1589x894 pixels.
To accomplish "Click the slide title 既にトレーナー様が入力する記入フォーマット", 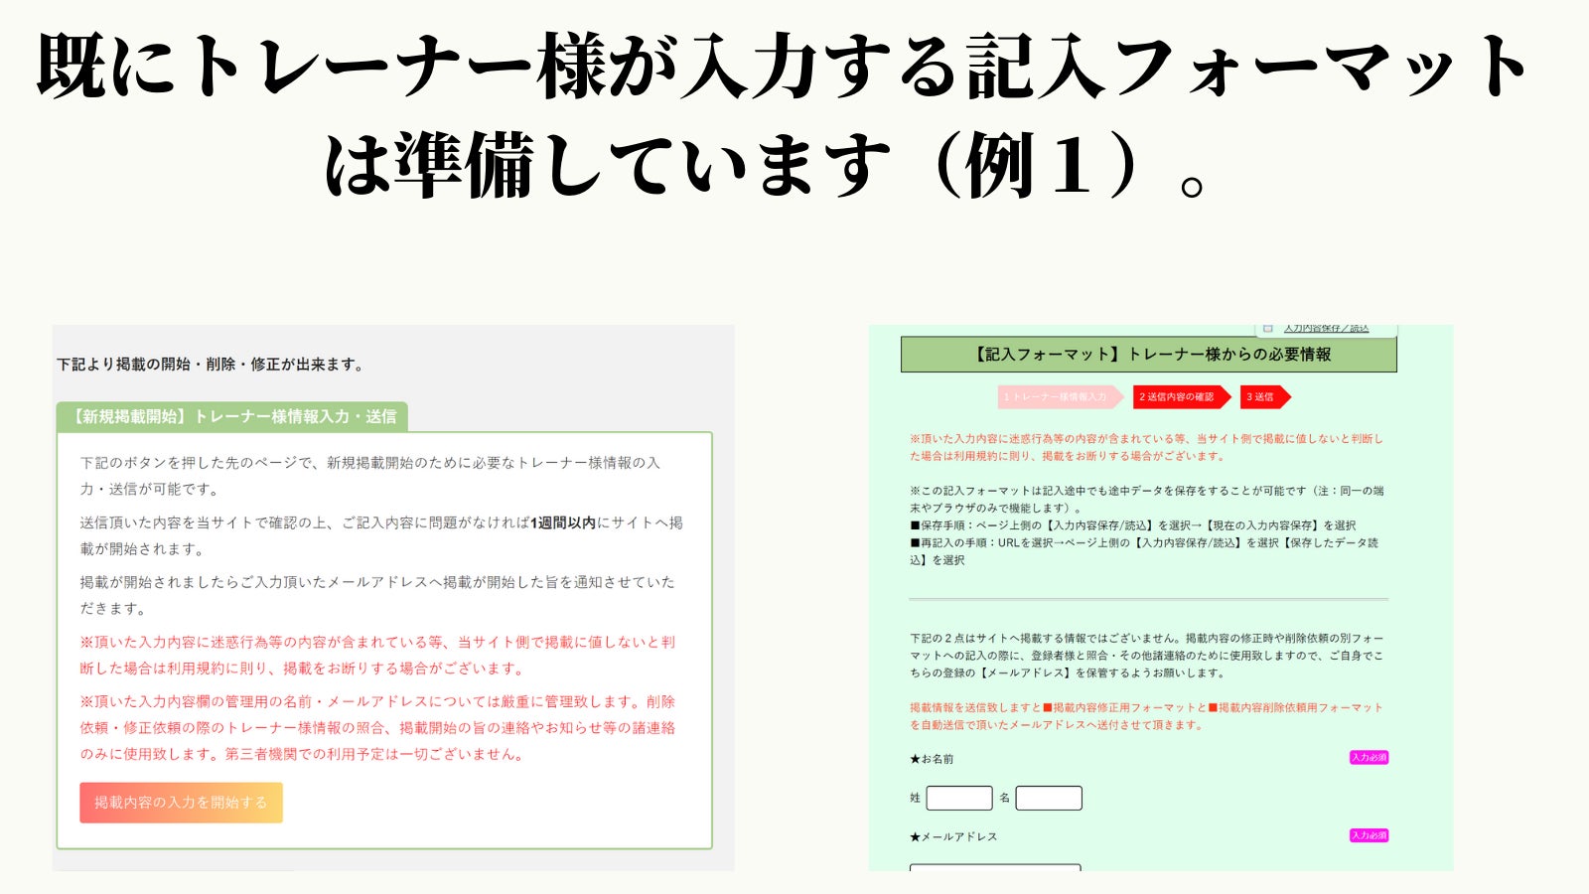I will pos(783,68).
